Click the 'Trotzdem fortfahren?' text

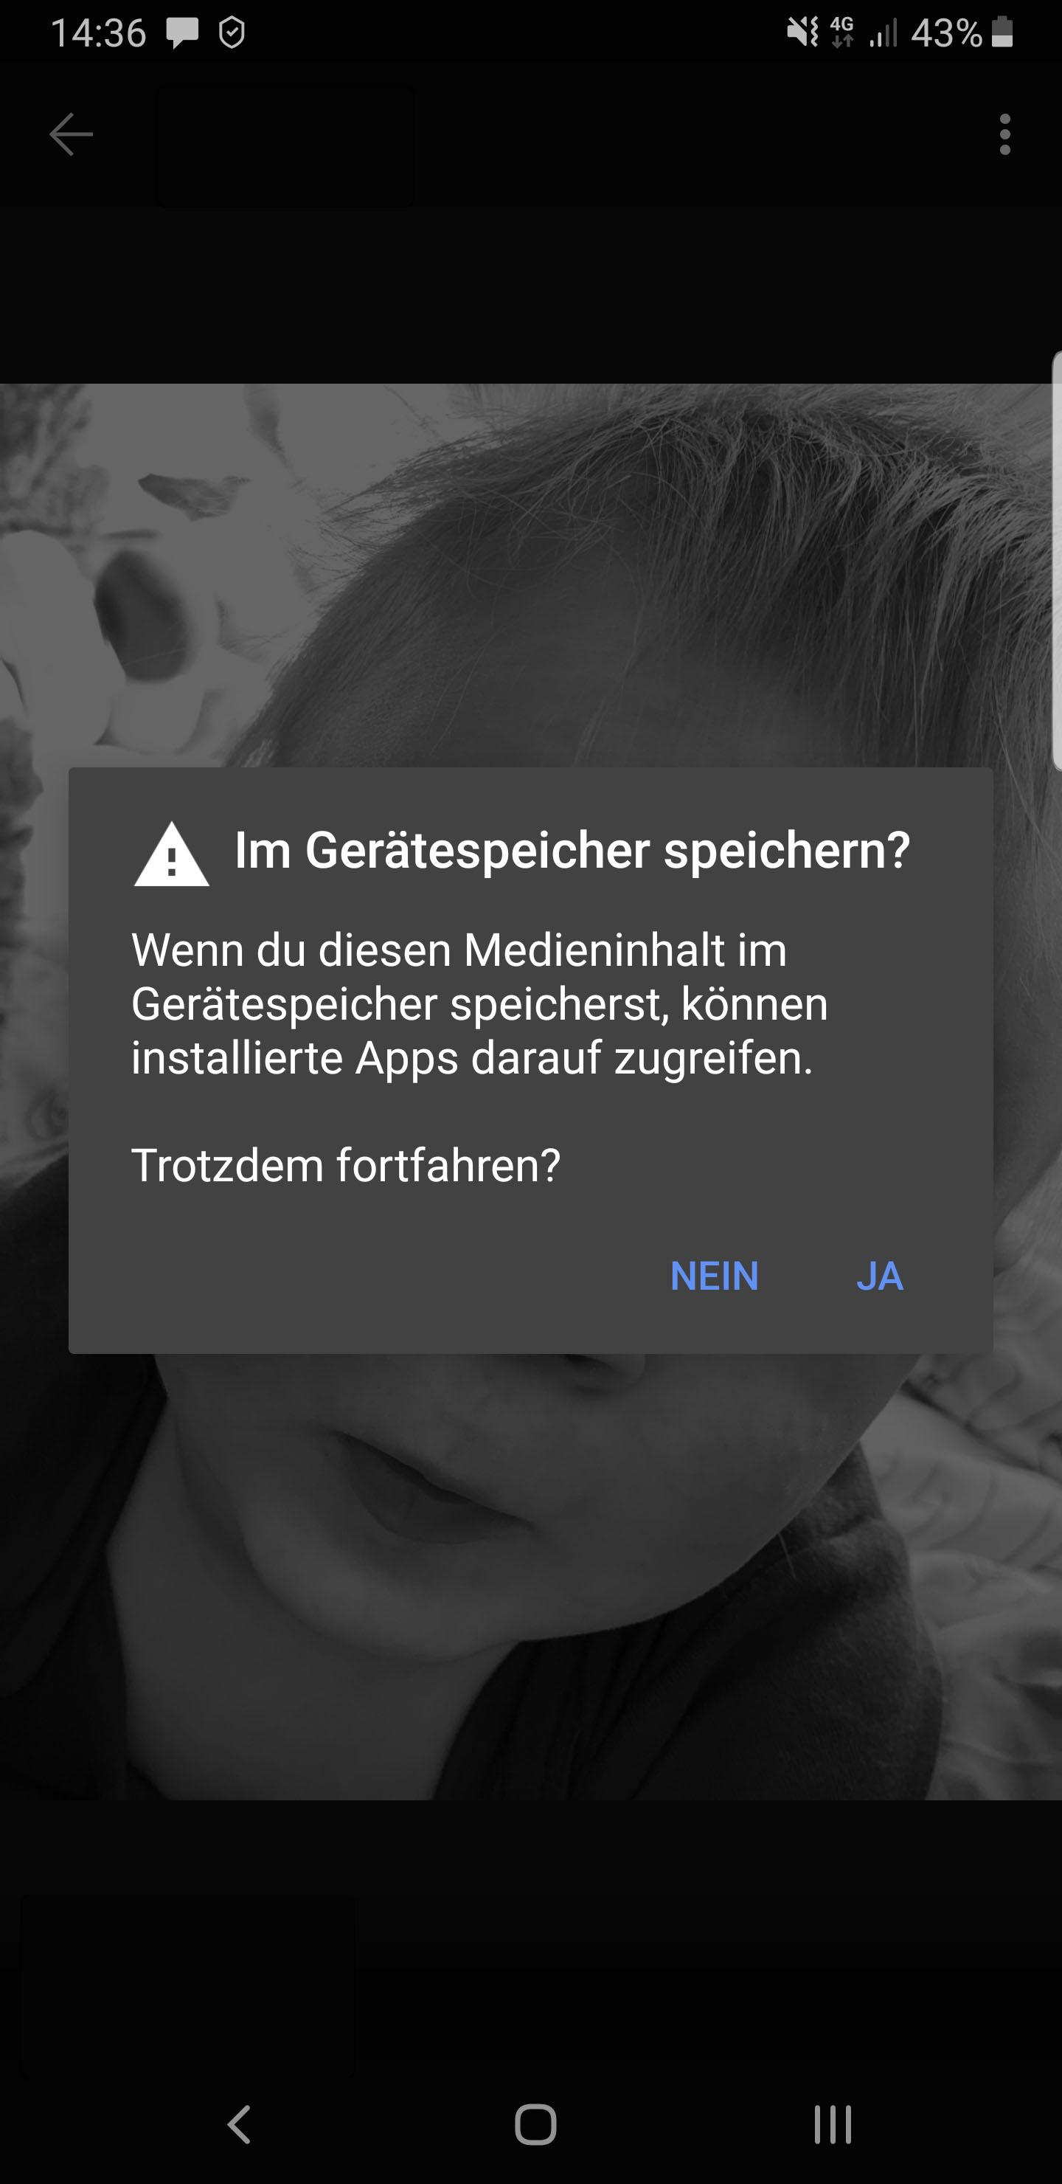point(346,1165)
